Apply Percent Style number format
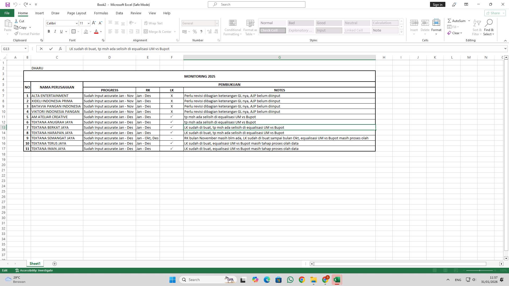The width and height of the screenshot is (509, 286). pos(195,32)
